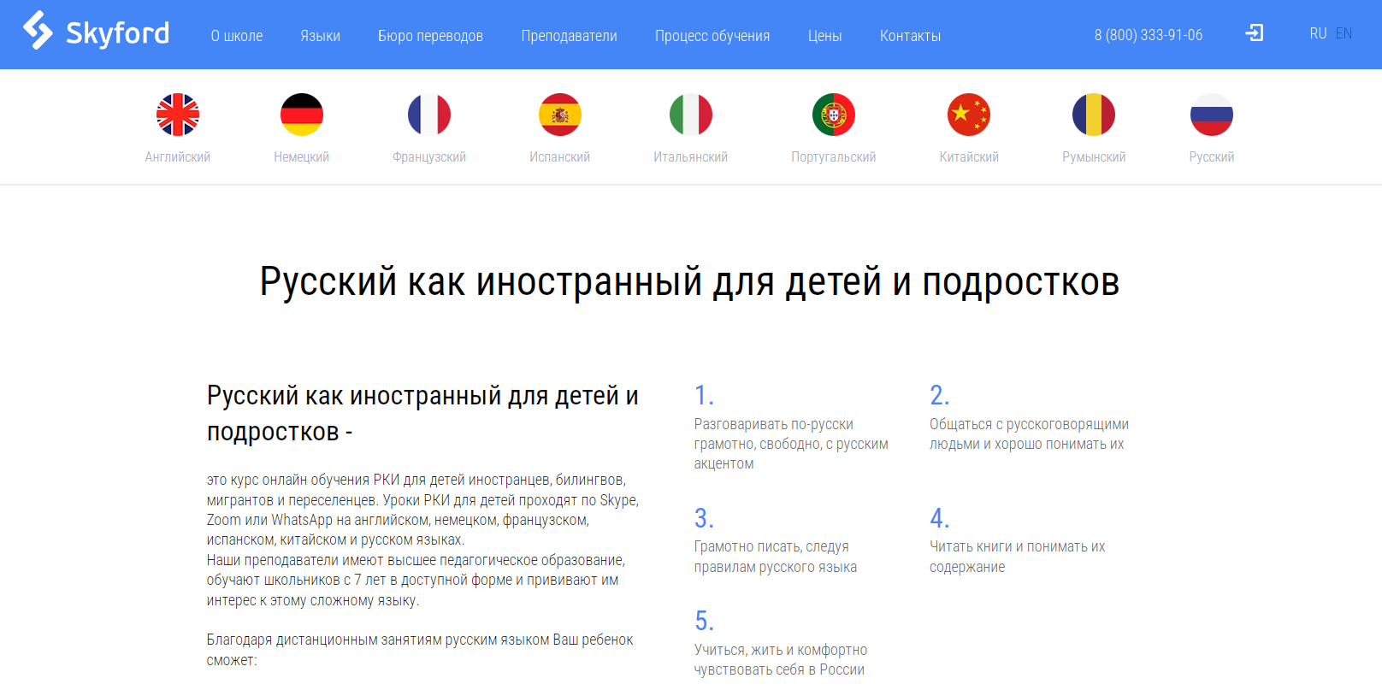
Task: Open the 'О школе' menu
Action: click(237, 36)
